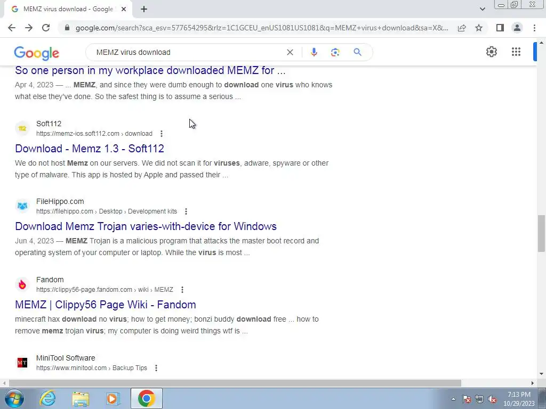Click the vertical scrollbar thumb

click(541, 233)
